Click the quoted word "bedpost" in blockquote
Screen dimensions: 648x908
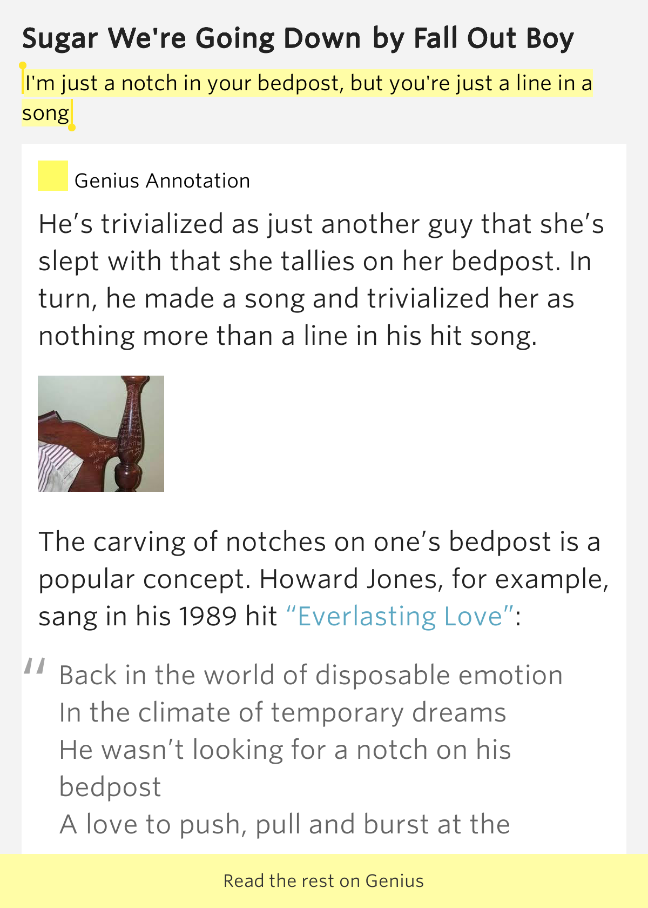click(x=110, y=787)
